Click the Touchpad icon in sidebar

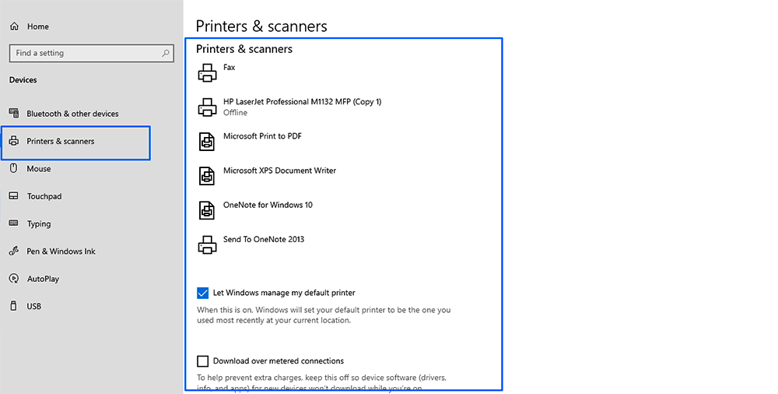[14, 196]
